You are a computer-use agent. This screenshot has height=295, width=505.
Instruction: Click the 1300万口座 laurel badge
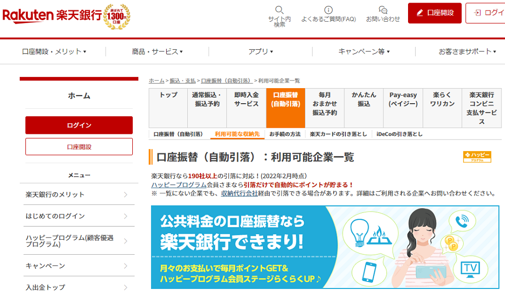[117, 17]
